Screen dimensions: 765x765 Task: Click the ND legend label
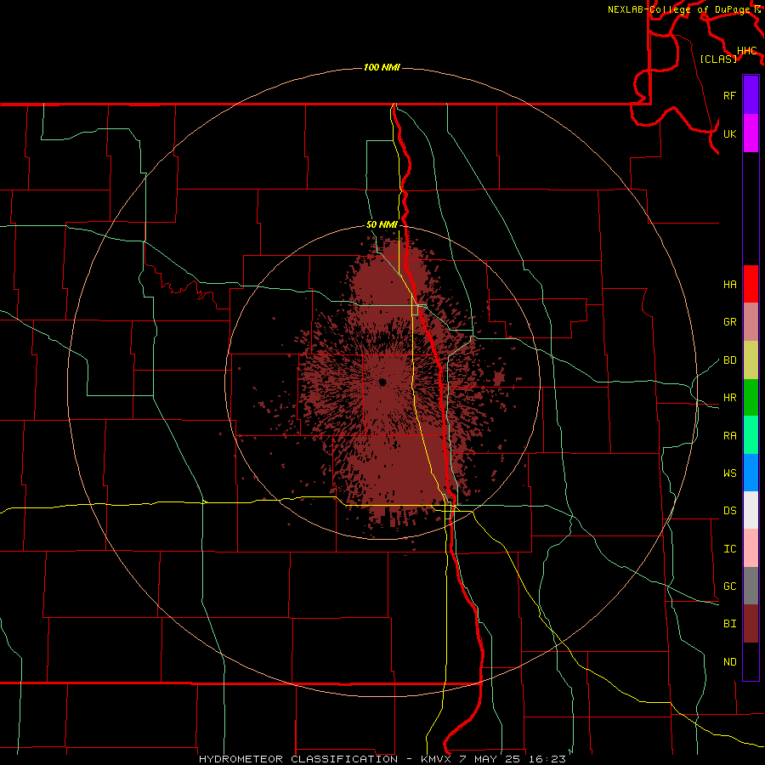729,661
